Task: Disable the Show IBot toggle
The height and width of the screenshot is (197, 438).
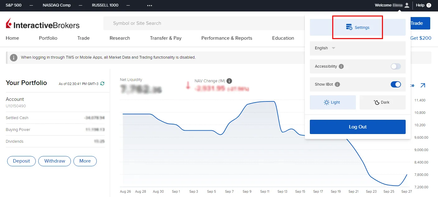Action: coord(396,84)
